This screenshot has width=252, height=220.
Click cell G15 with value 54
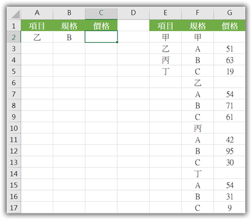pyautogui.click(x=230, y=184)
